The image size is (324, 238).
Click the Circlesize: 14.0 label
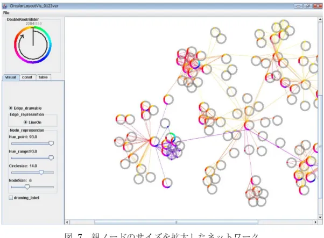click(23, 166)
